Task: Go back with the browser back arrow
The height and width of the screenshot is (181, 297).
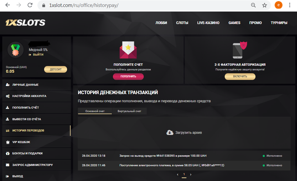Action: 8,5
